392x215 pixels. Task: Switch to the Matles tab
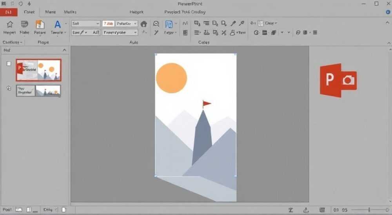[x=70, y=12]
